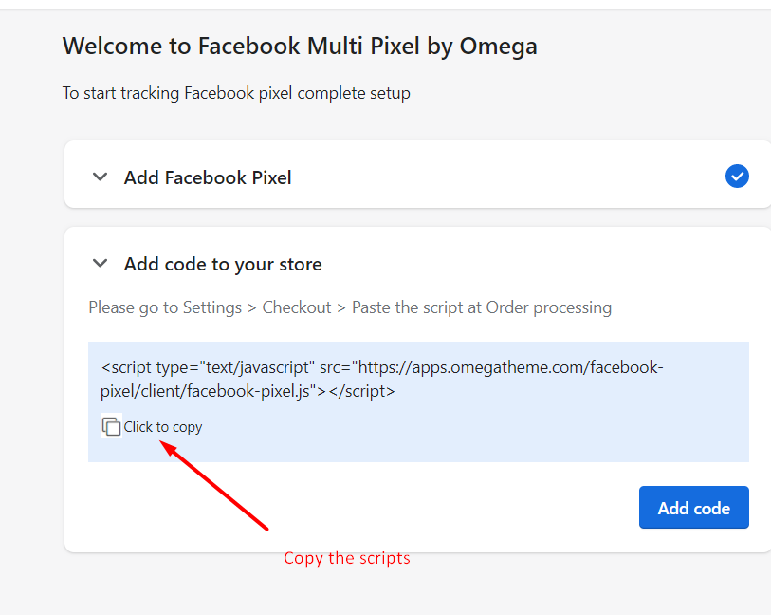Click the red 'Copy the scripts' annotation
Screen dimensions: 771x615
pyautogui.click(x=347, y=558)
